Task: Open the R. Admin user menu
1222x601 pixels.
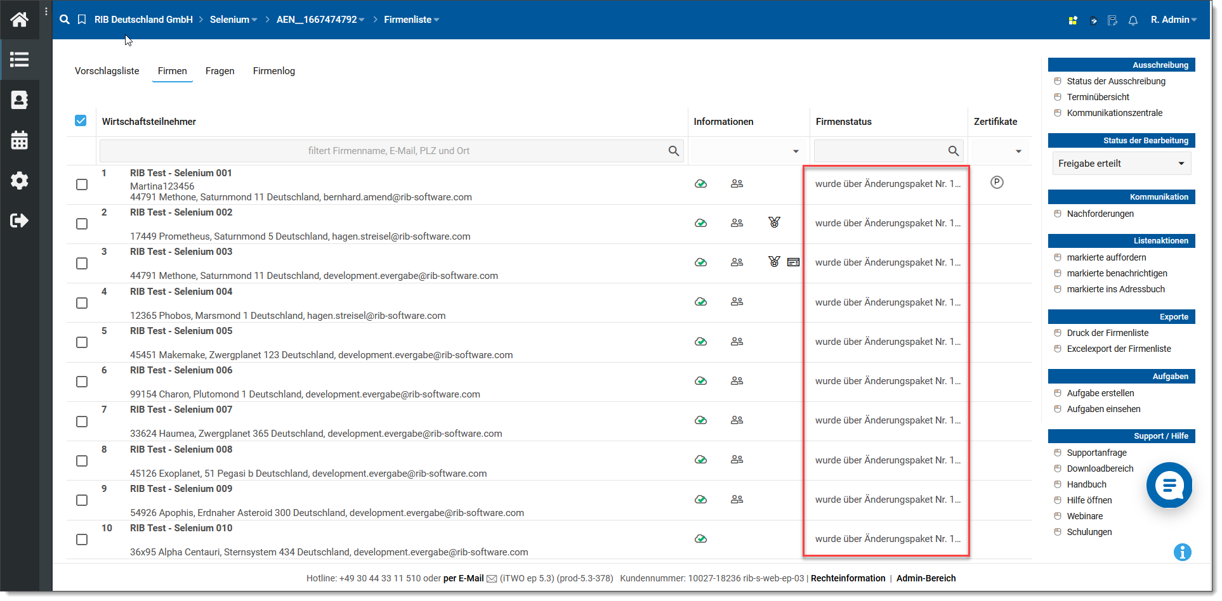Action: [x=1174, y=20]
